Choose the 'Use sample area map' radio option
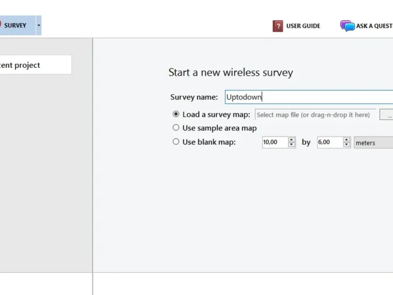This screenshot has height=295, width=393. coord(176,128)
